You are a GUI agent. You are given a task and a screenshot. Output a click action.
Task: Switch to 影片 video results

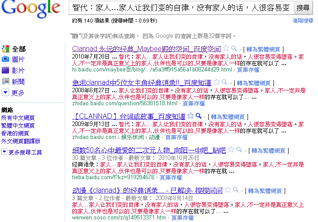(x=18, y=71)
